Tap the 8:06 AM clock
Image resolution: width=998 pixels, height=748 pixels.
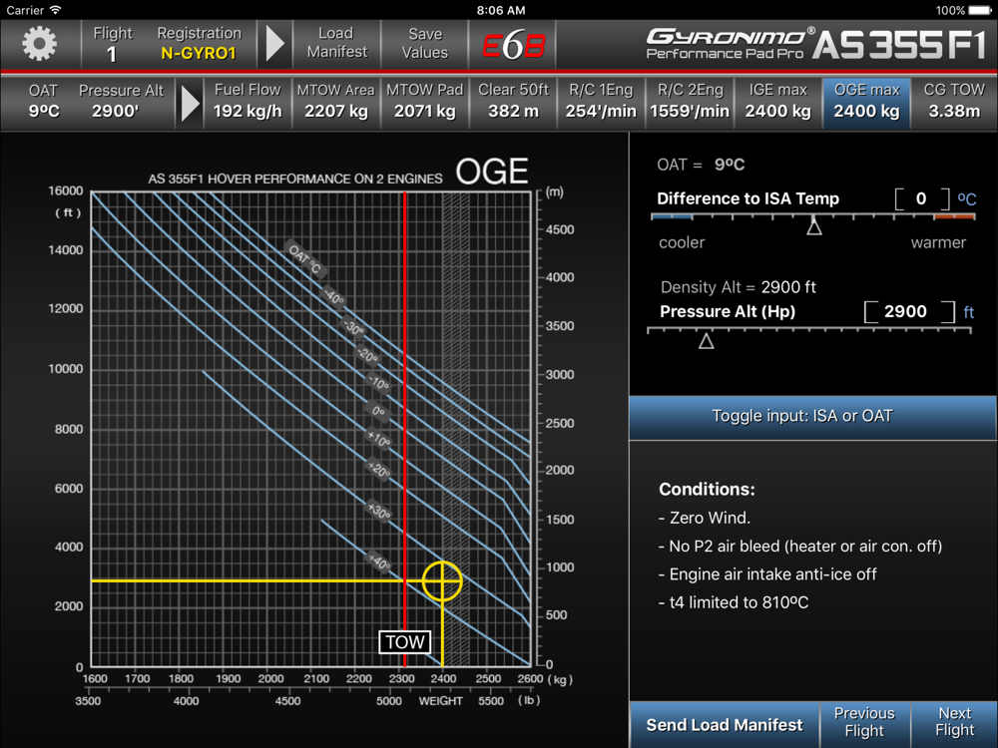click(x=501, y=10)
